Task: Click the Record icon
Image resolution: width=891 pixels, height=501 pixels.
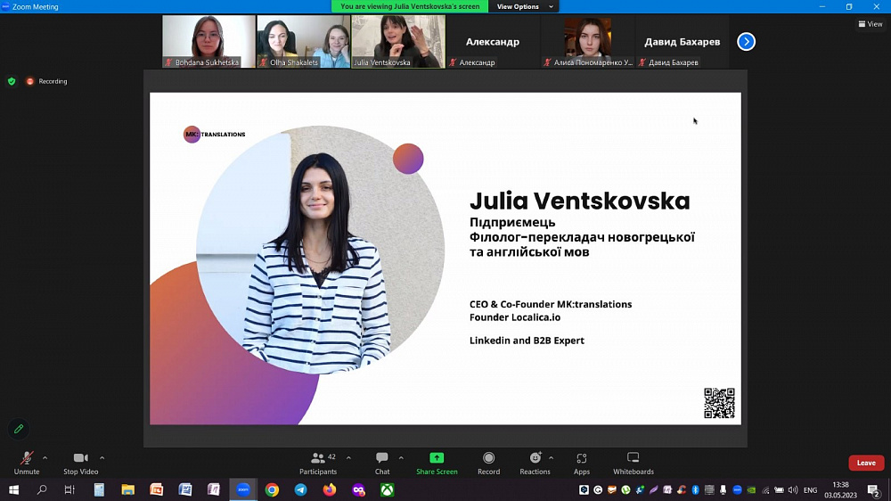Action: tap(488, 458)
